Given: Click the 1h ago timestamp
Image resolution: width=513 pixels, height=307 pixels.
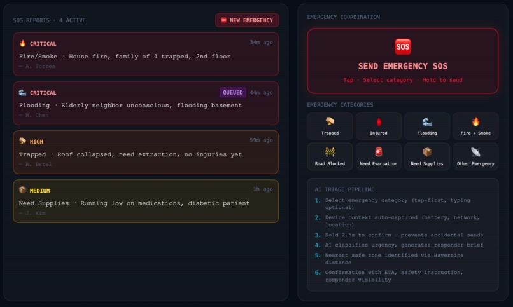Looking at the screenshot, I should coord(263,189).
